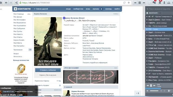Go back using browser back arrow

coord(6,3)
